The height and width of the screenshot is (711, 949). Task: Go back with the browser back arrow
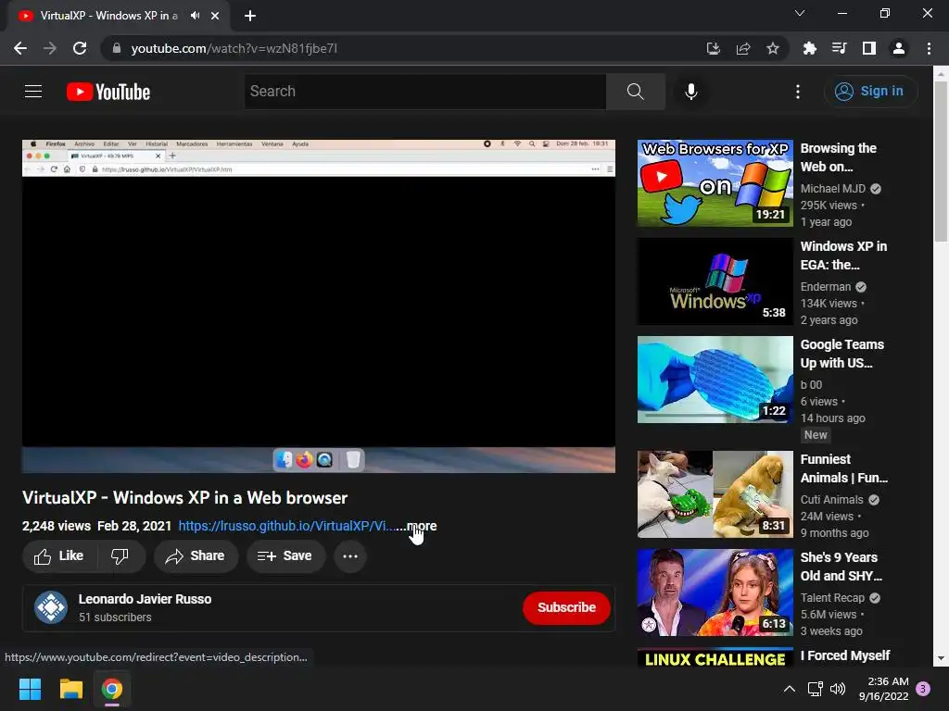click(x=20, y=48)
